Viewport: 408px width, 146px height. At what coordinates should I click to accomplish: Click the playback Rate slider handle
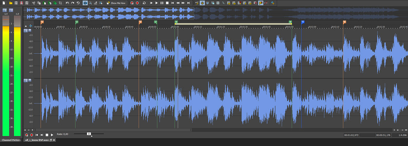(x=89, y=134)
